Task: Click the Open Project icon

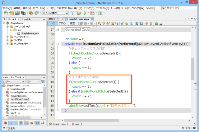Action: (17, 13)
